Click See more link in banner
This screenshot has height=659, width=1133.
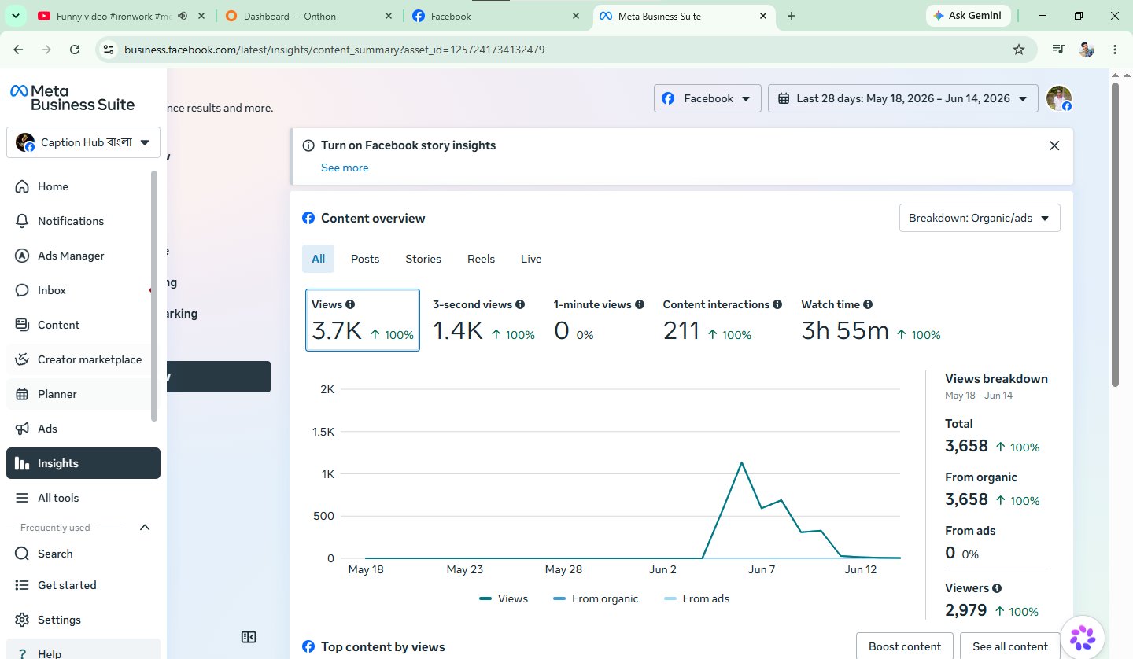coord(345,168)
